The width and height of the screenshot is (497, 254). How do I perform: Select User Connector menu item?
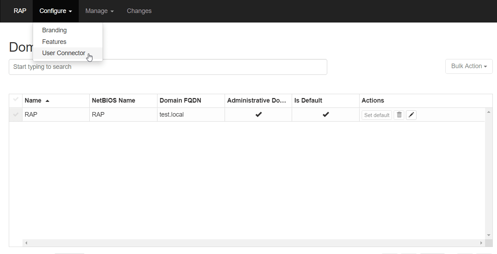tap(64, 53)
